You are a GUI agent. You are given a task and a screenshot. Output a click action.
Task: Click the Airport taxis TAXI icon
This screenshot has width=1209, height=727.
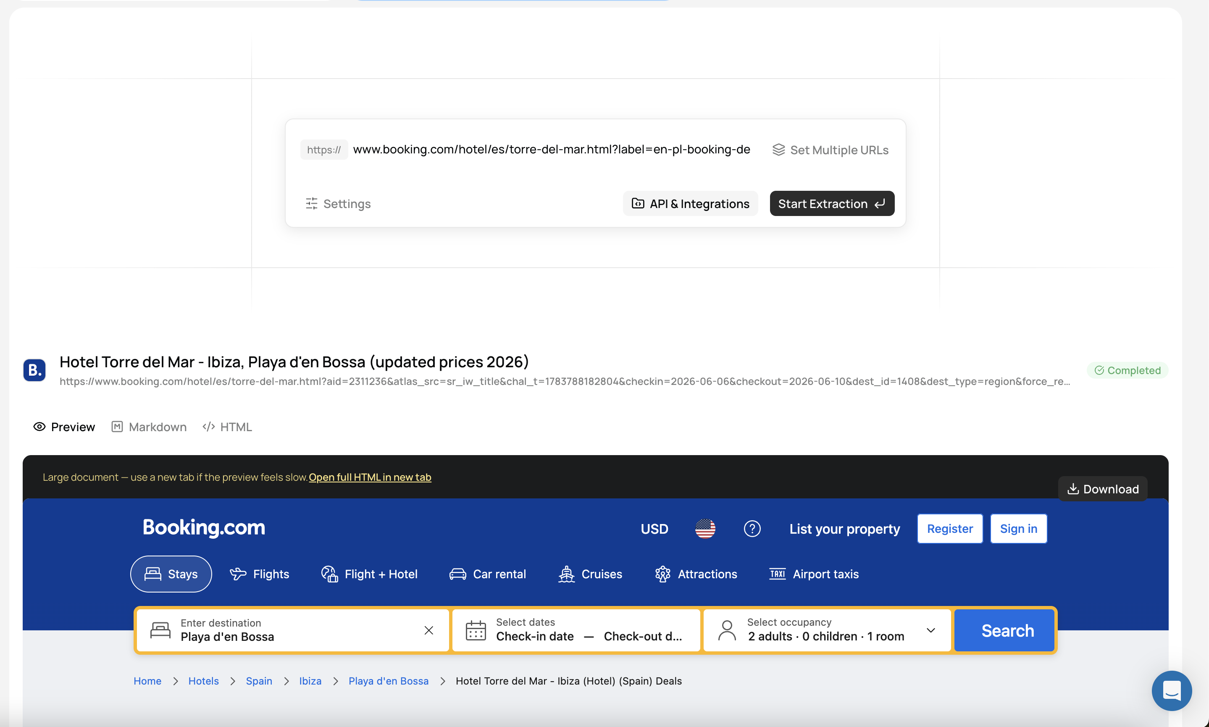point(778,574)
